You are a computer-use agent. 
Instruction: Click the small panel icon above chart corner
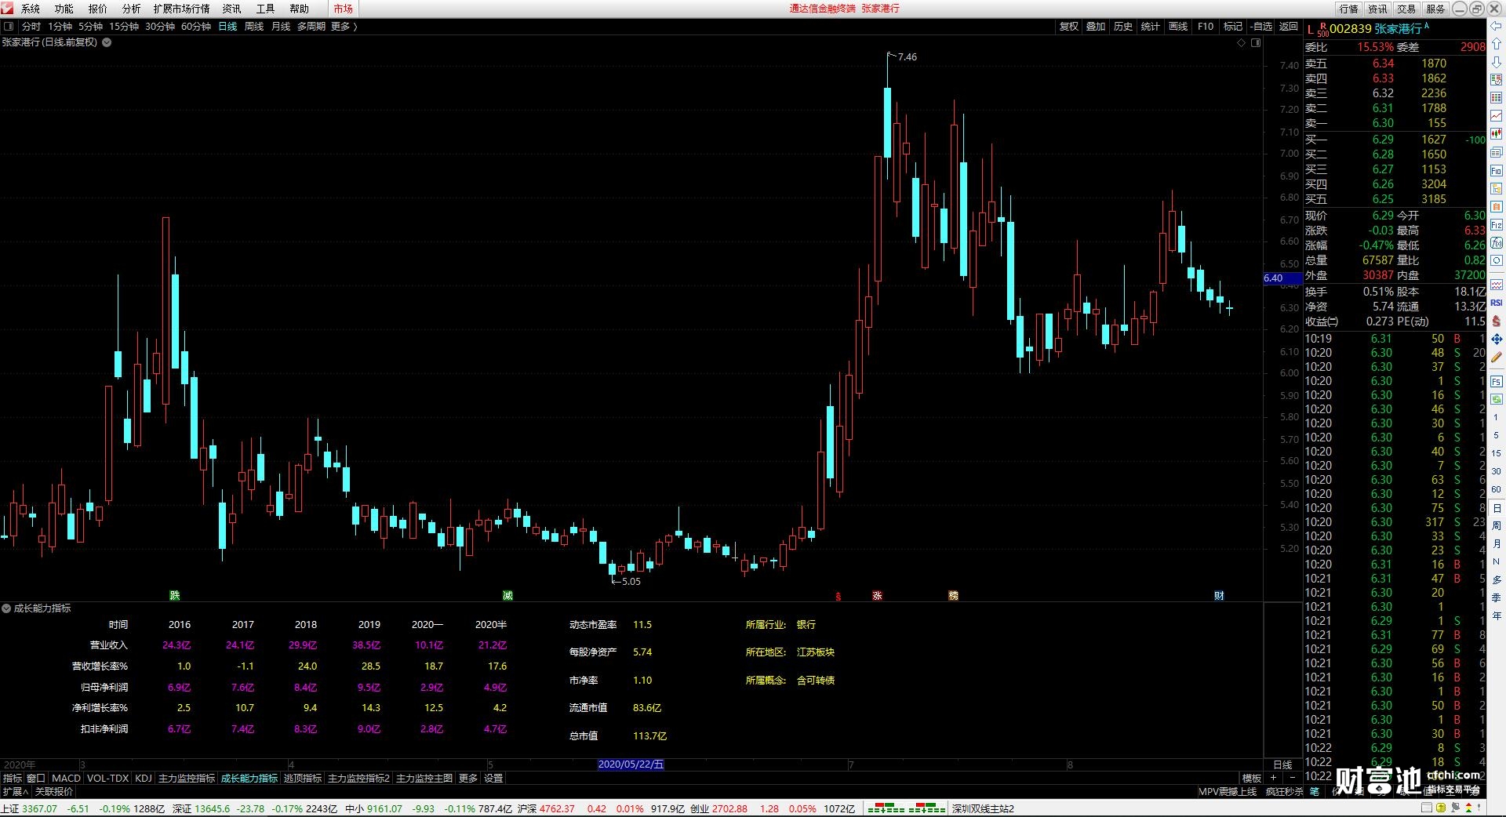click(x=1256, y=42)
